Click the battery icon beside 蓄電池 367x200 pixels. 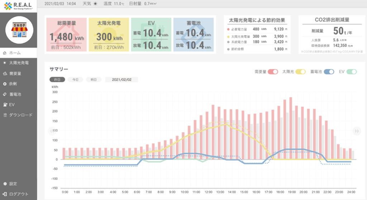click(x=5, y=94)
